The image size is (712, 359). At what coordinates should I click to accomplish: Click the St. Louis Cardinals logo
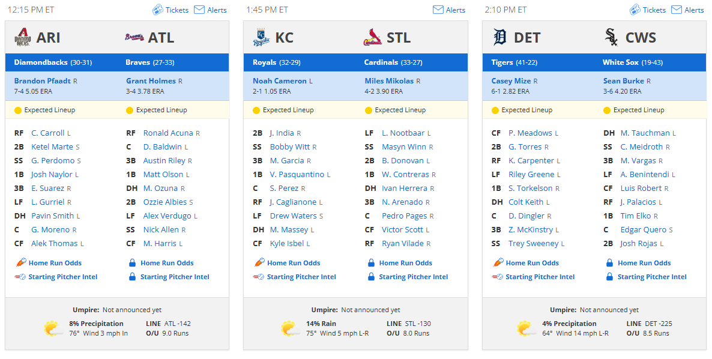pyautogui.click(x=373, y=37)
